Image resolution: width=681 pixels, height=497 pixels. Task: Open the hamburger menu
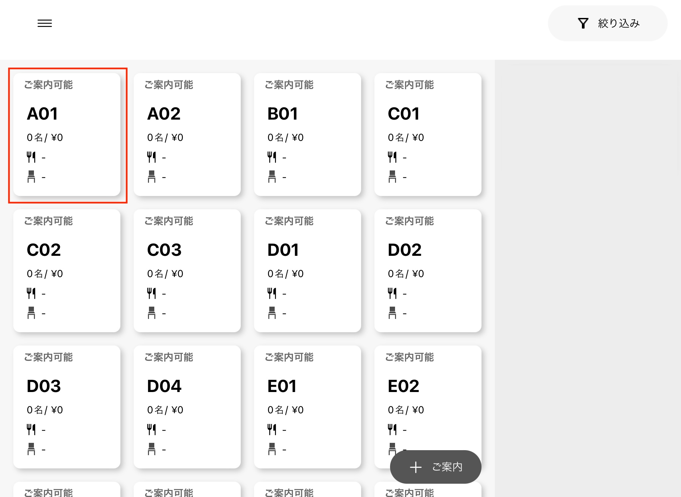45,23
